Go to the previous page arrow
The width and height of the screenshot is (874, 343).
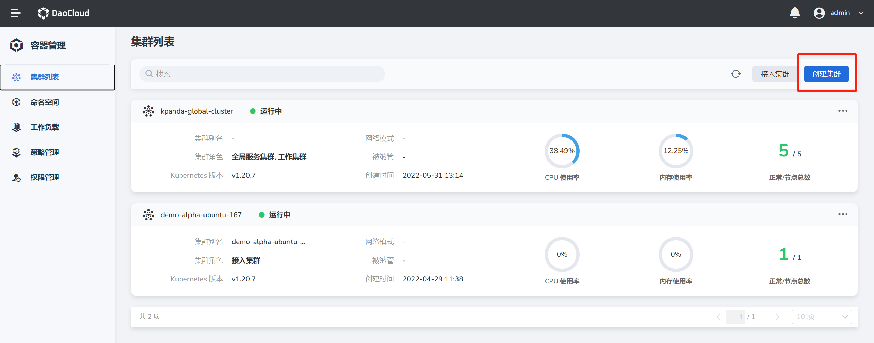click(718, 317)
